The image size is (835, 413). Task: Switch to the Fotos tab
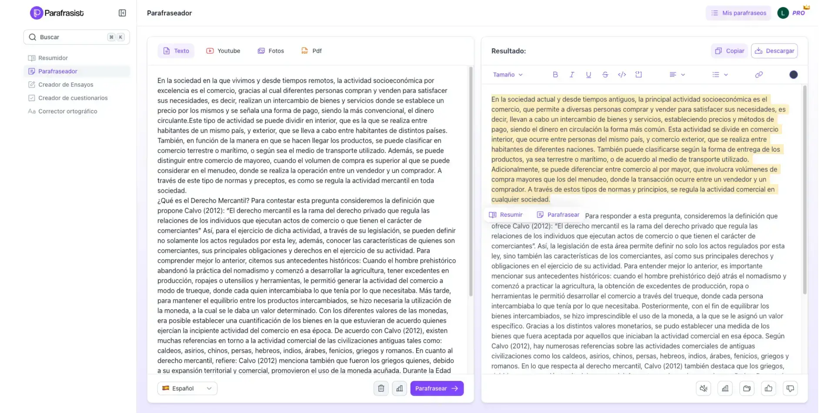[271, 51]
